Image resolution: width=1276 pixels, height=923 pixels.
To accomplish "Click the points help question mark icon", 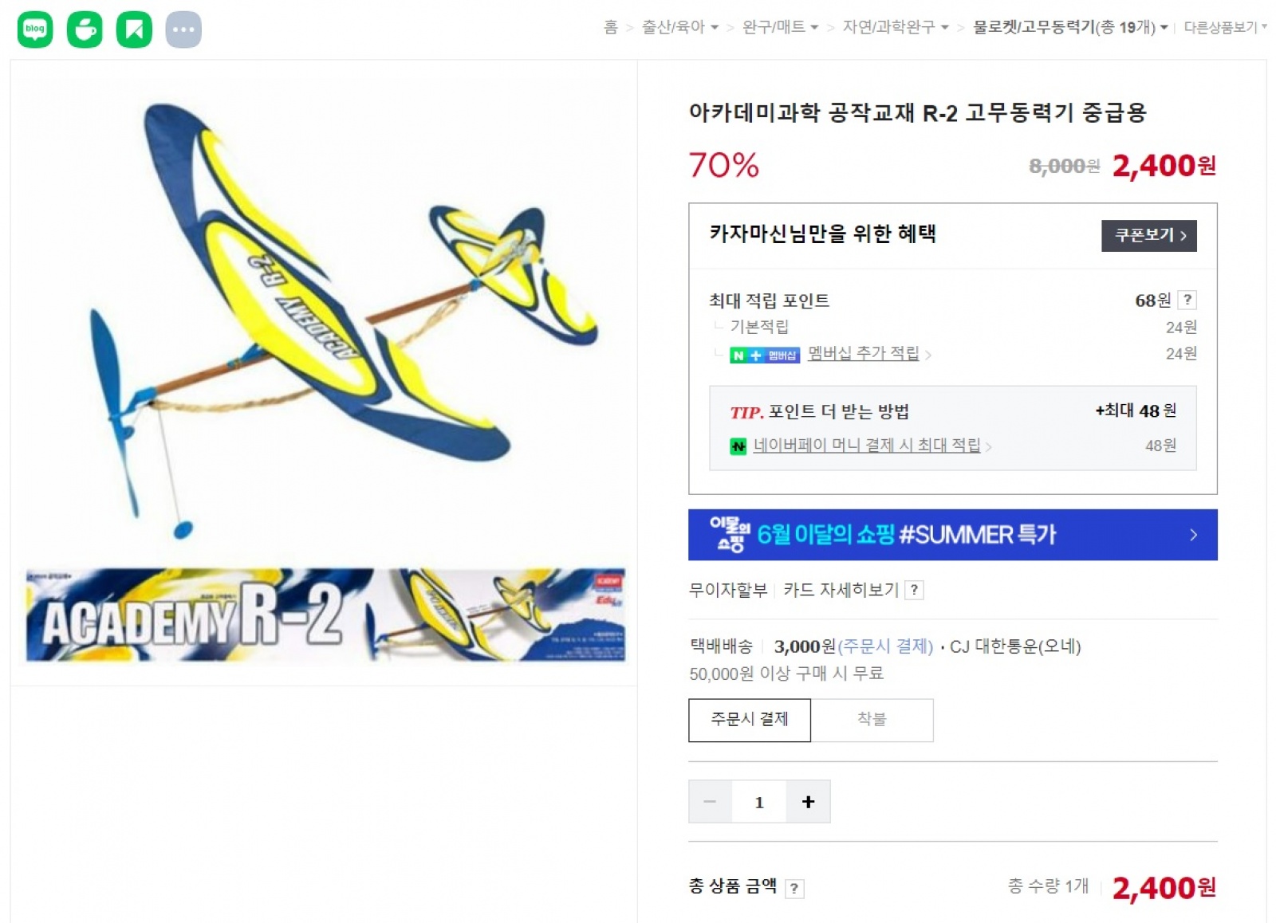I will pyautogui.click(x=1187, y=300).
